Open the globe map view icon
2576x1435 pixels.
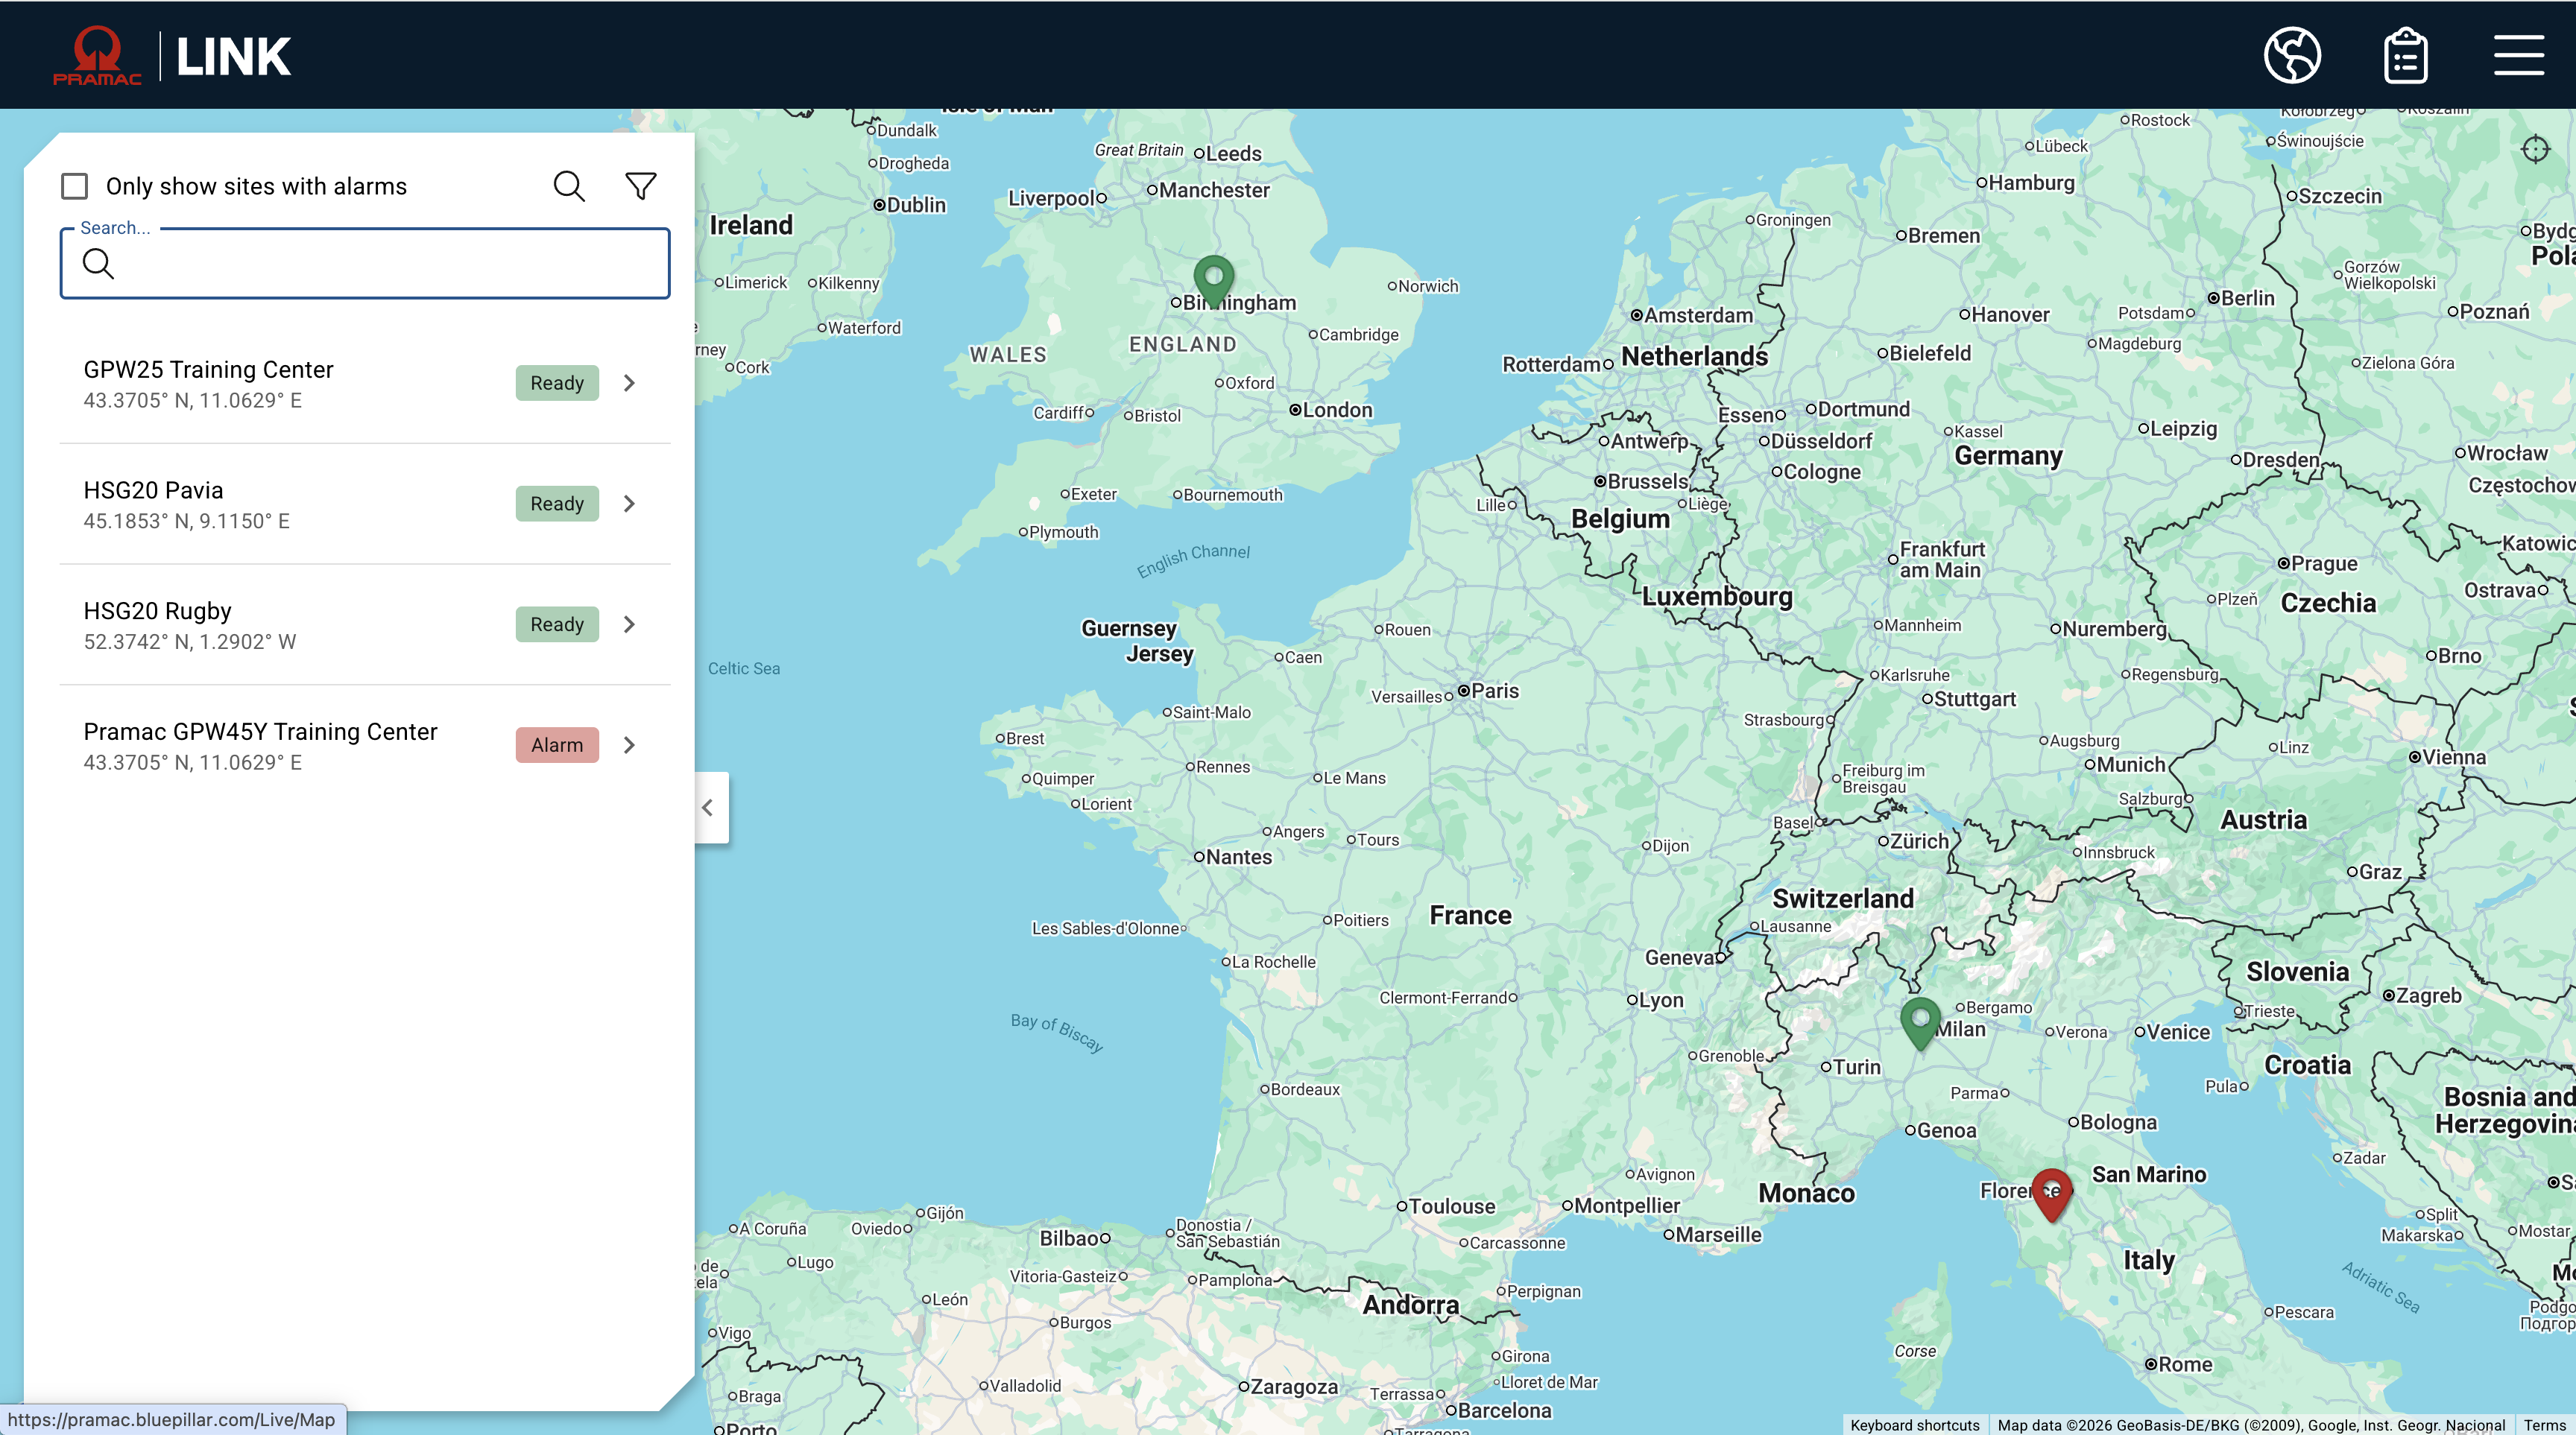pos(2292,55)
